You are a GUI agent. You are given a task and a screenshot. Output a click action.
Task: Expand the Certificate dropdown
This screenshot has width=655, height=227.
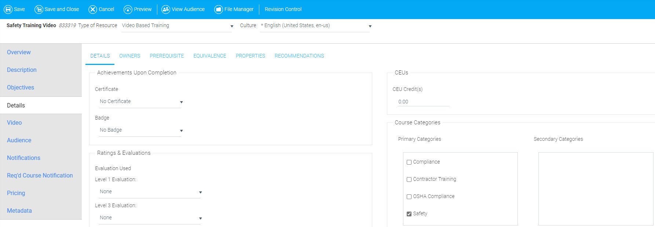tap(141, 102)
